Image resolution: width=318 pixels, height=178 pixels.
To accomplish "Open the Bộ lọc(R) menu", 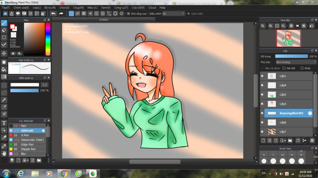I will 50,7.
